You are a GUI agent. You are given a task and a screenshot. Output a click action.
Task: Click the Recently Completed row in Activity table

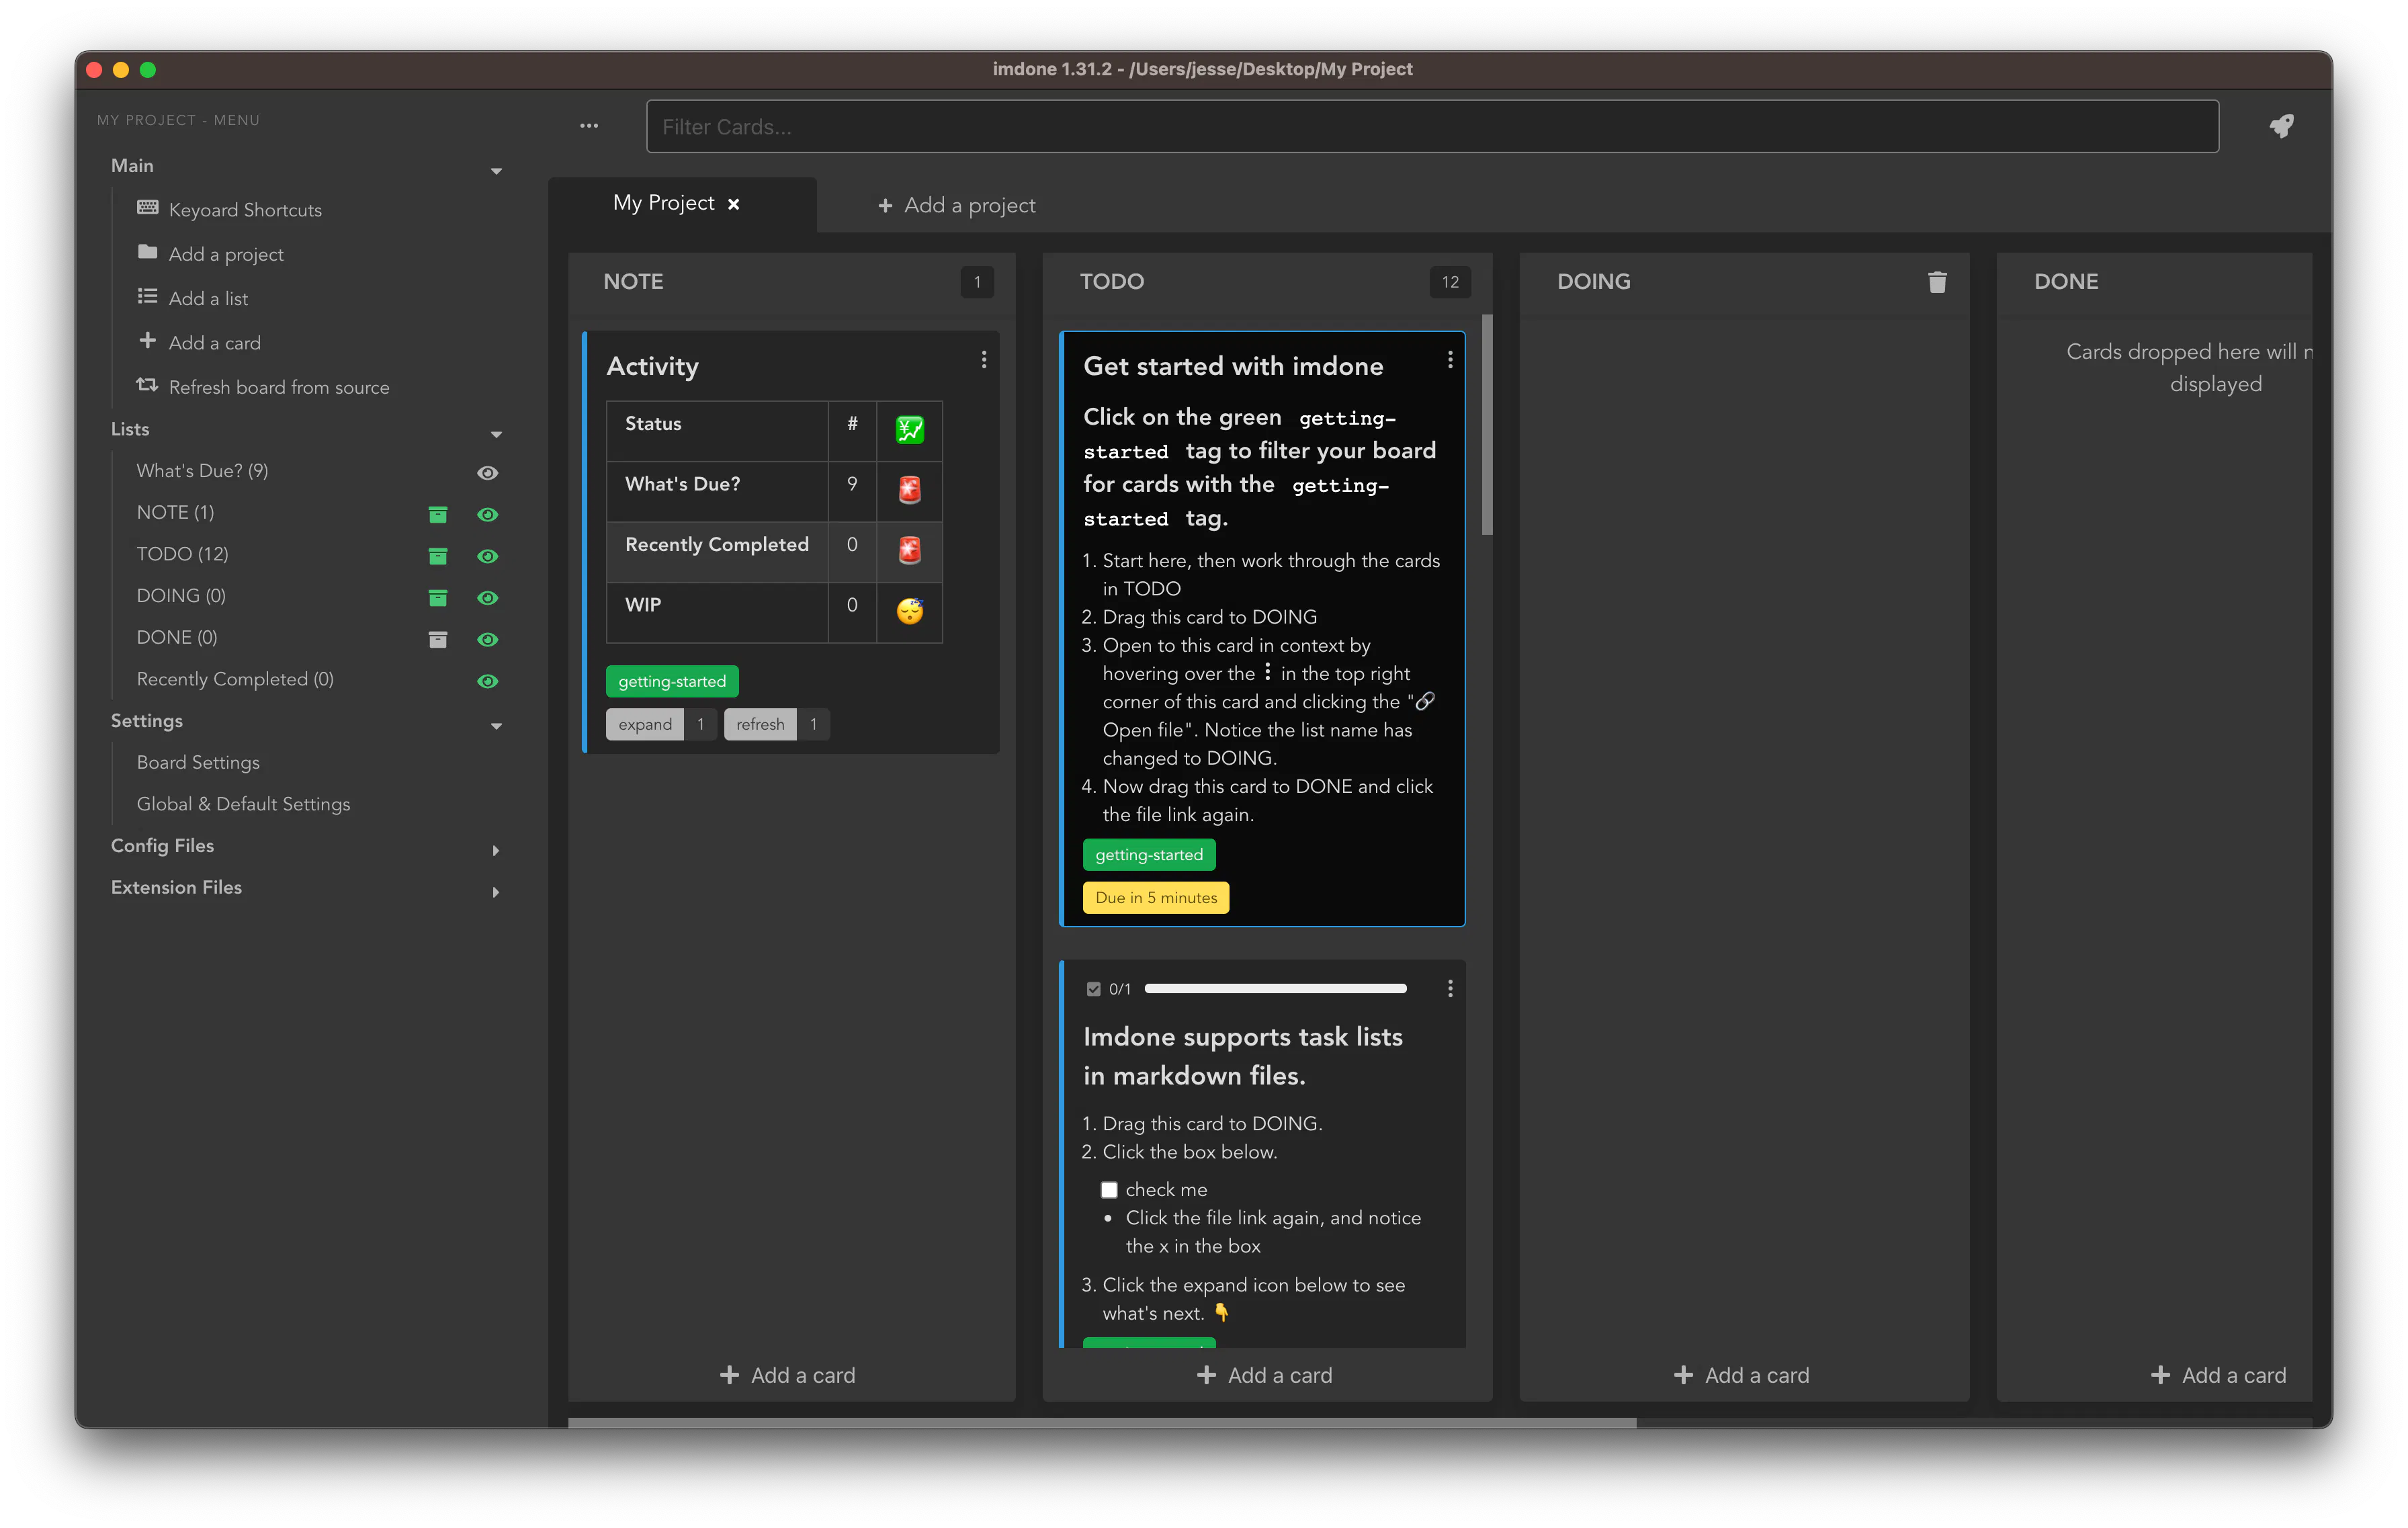tap(774, 551)
